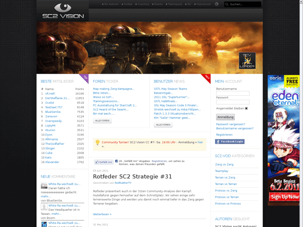The width and height of the screenshot is (303, 227).
Task: Click the Gefällt mir like button
Action: (104, 162)
